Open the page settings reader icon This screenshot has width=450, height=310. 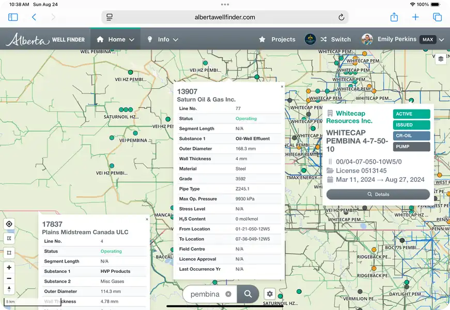(110, 17)
